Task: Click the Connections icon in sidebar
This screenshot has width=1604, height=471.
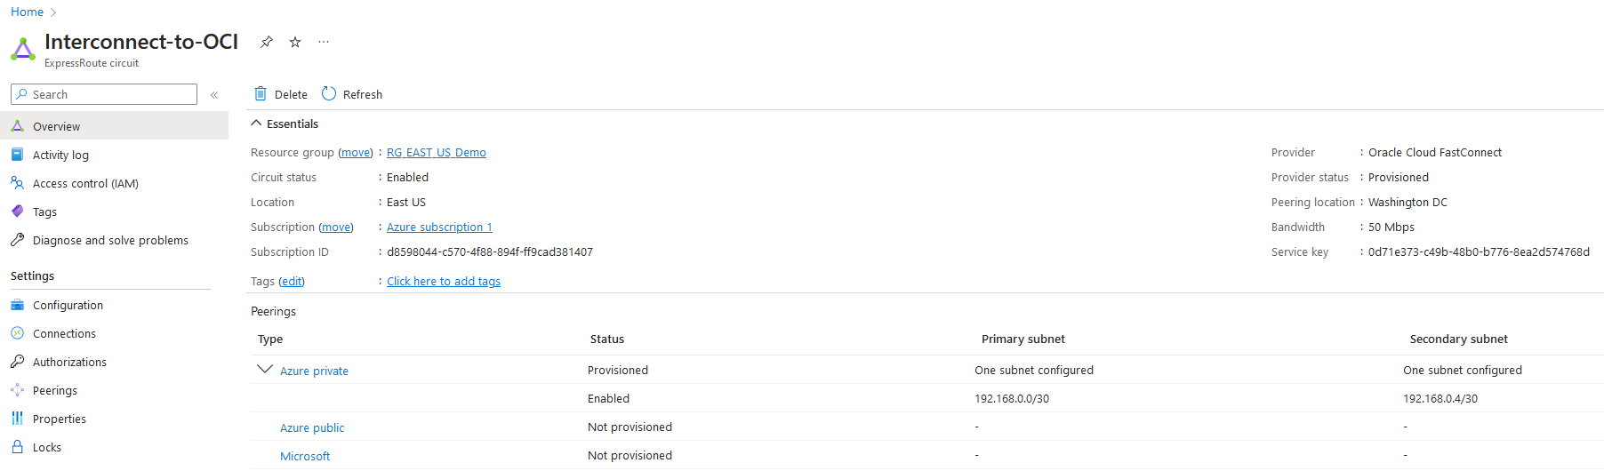Action: (17, 333)
